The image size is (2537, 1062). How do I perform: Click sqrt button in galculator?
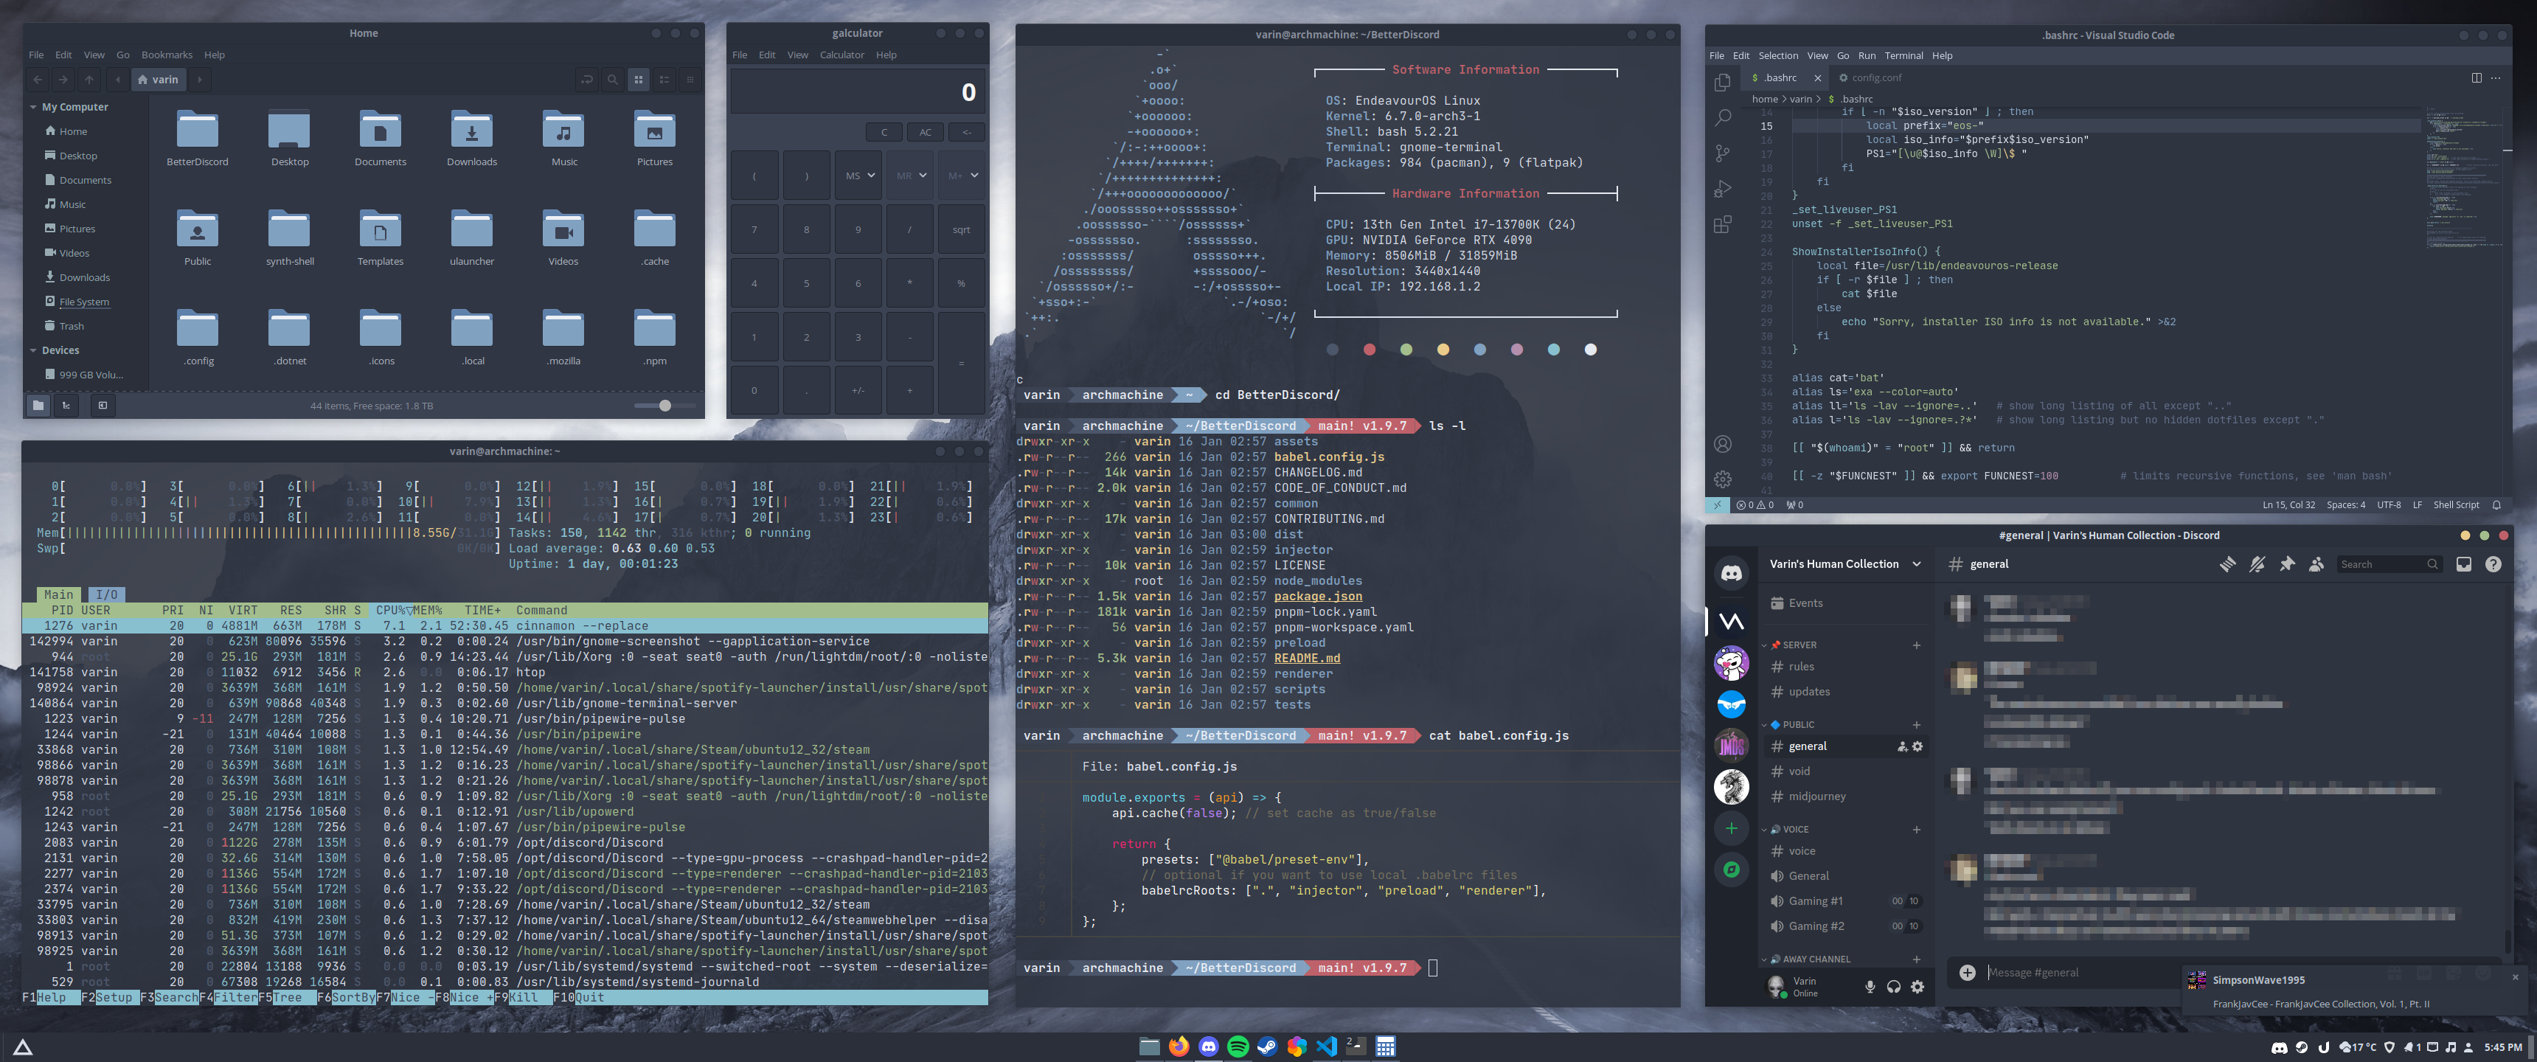[961, 229]
